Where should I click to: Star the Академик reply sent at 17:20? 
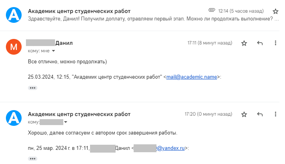coord(244,114)
